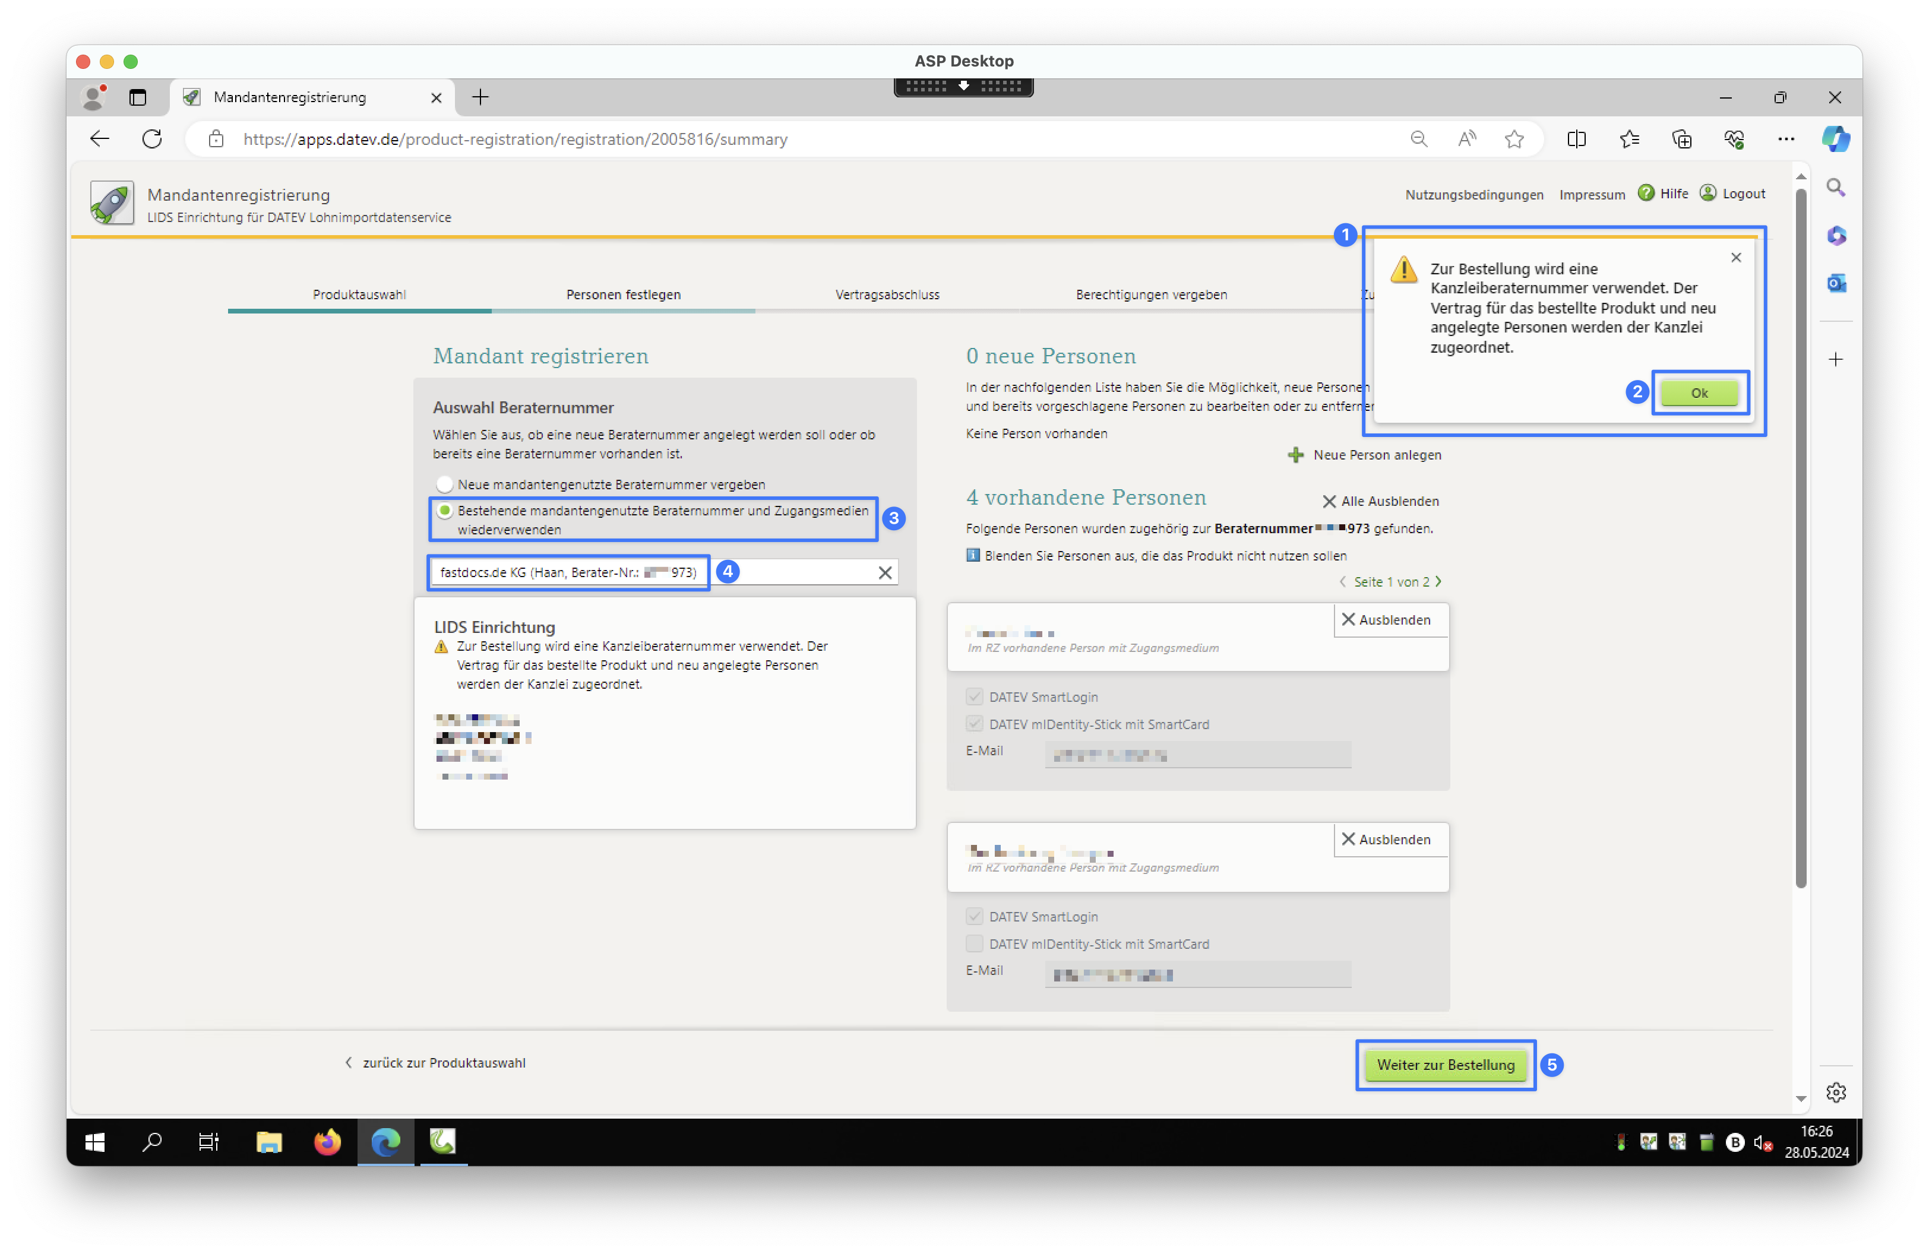Click the Read aloud icon
The width and height of the screenshot is (1929, 1254).
(x=1466, y=140)
